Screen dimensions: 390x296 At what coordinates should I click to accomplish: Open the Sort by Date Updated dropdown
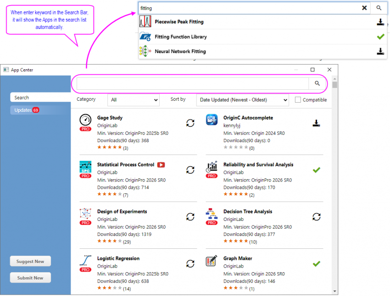point(243,100)
